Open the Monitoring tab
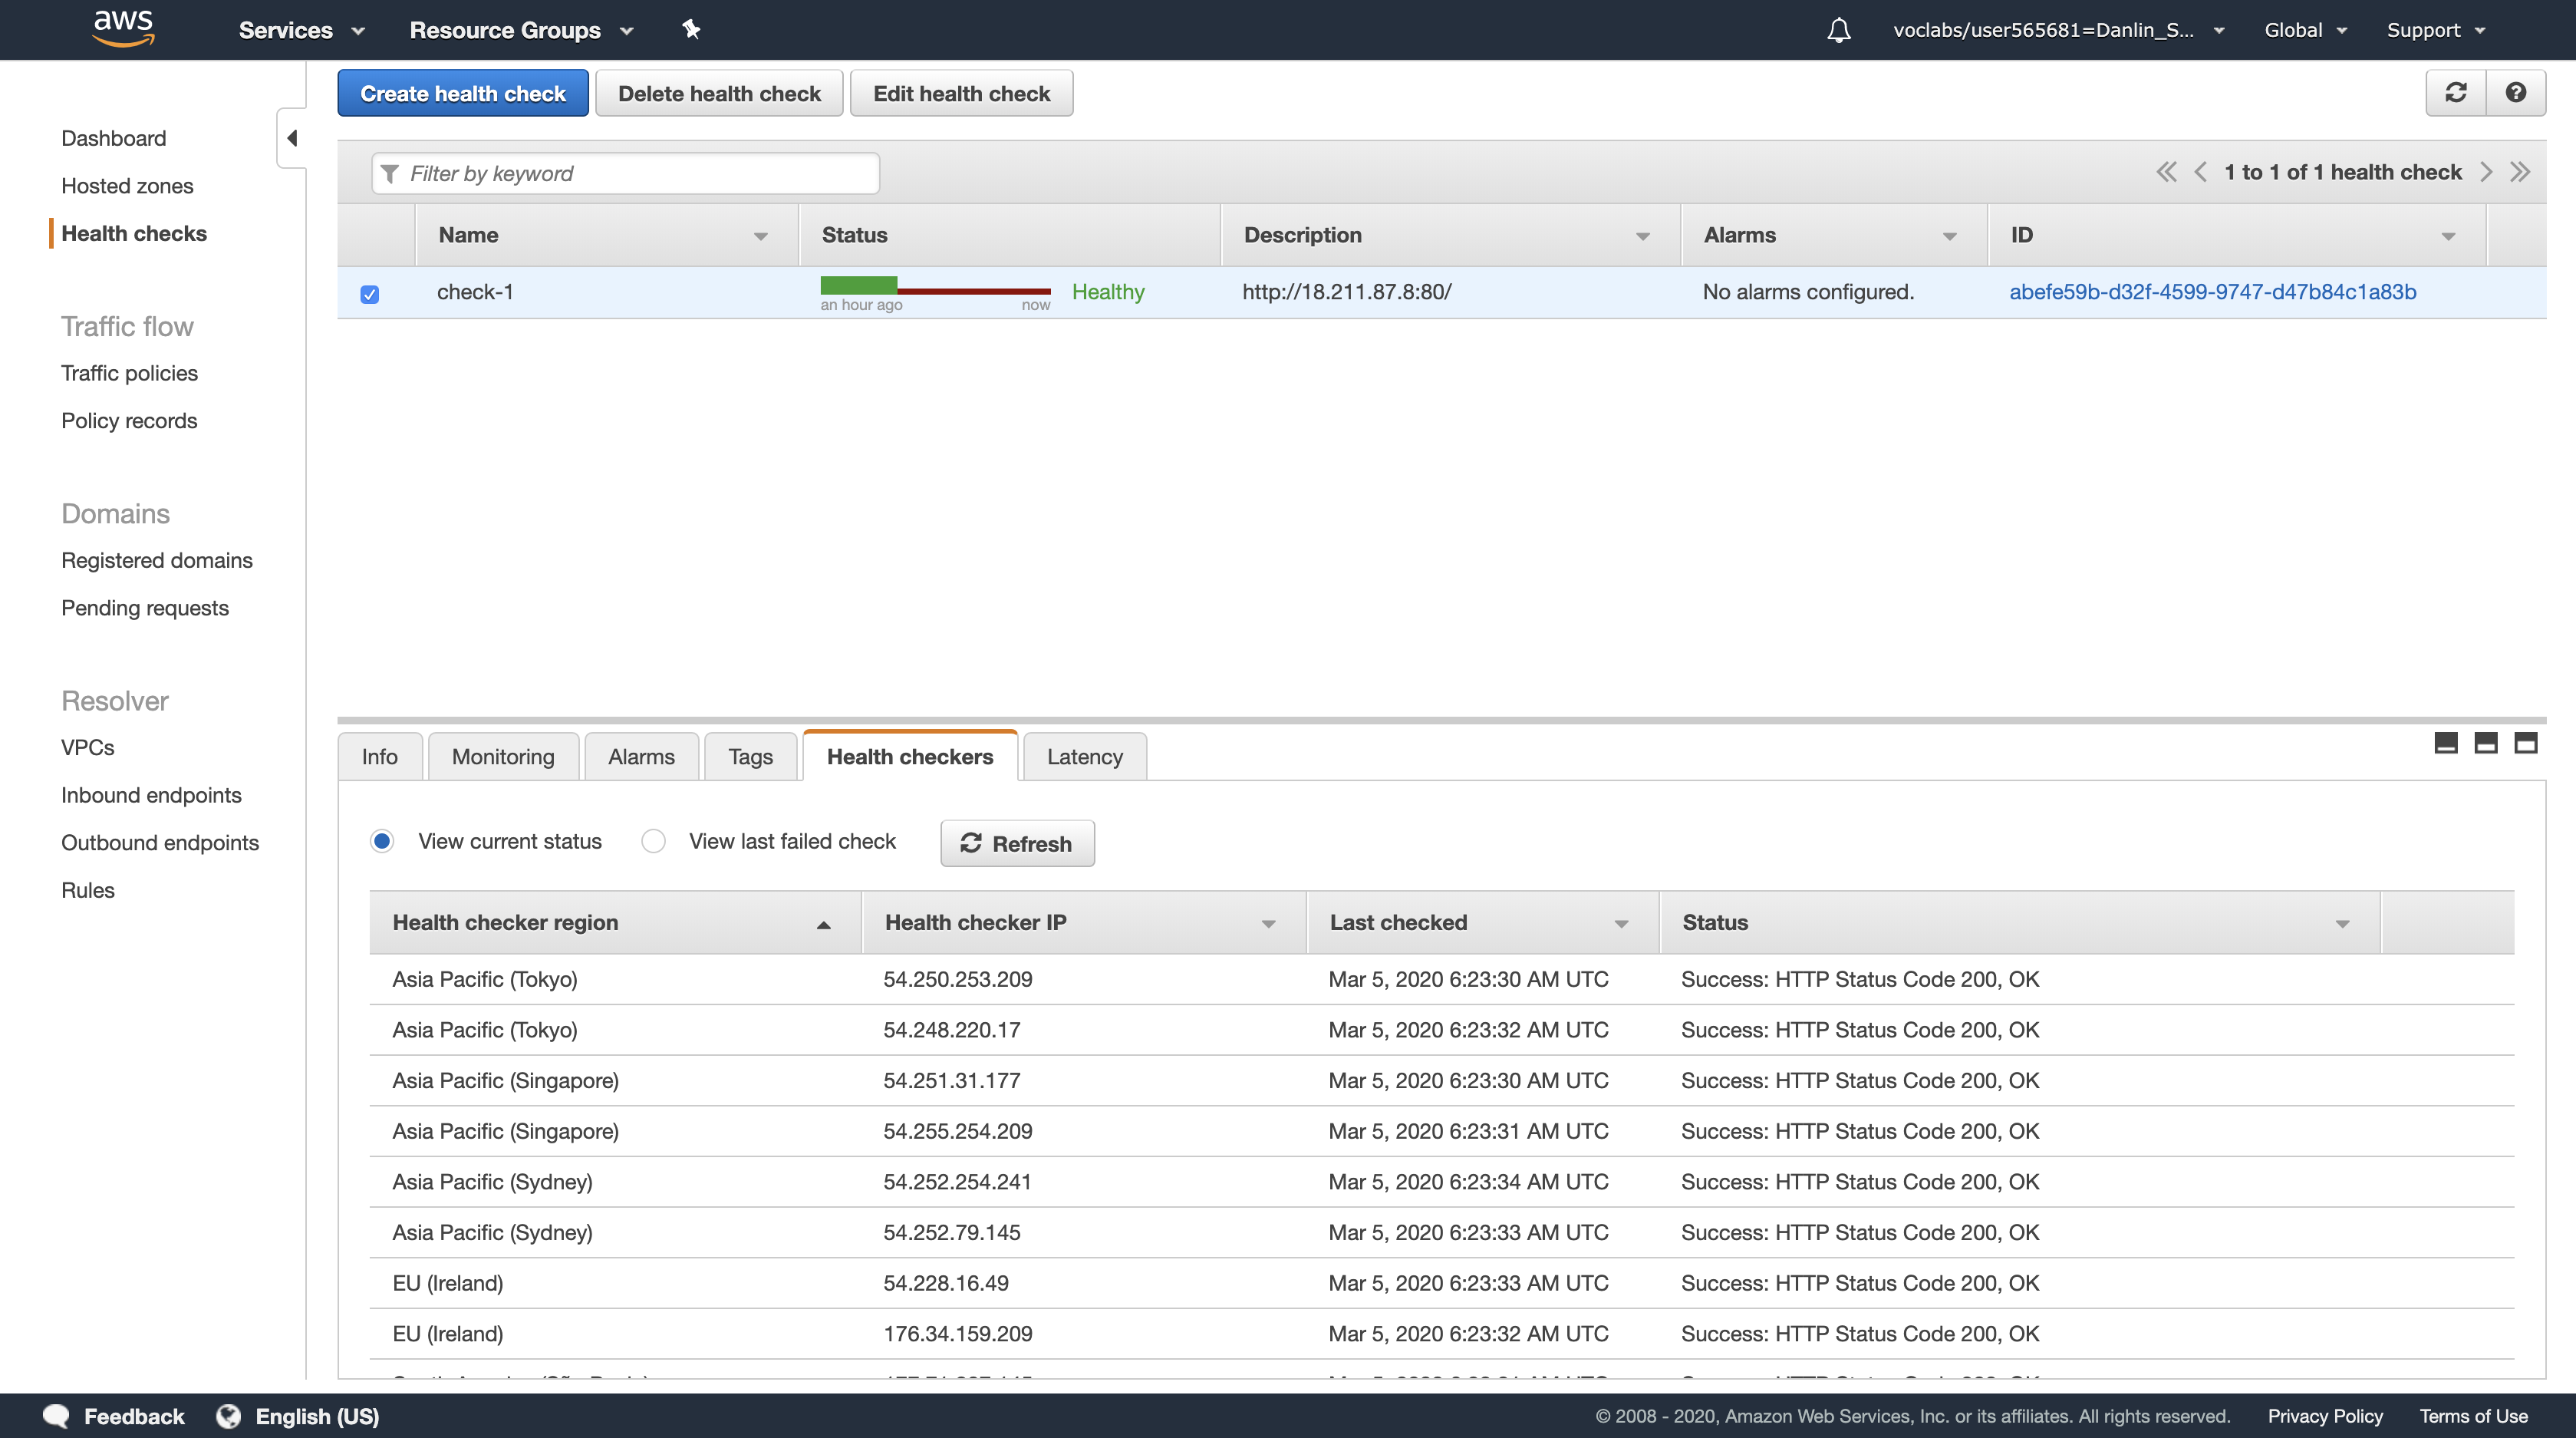Viewport: 2576px width, 1438px height. tap(502, 757)
